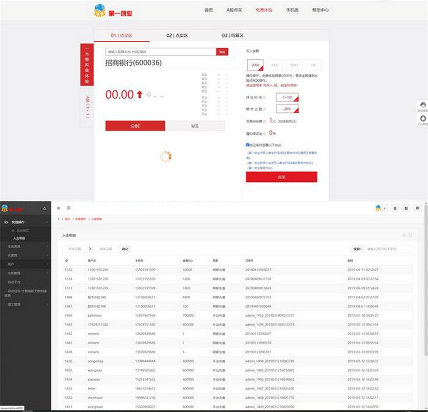Click the stock name/code search field
428x412 pixels.
tap(161, 51)
